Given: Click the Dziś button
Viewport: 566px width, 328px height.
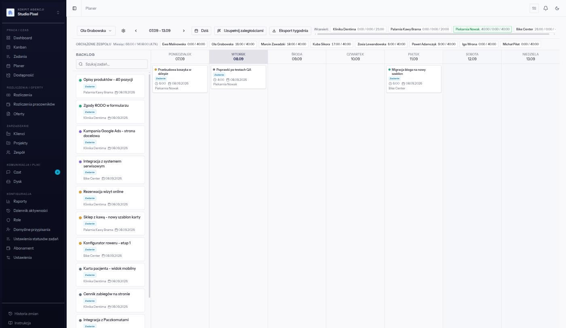Looking at the screenshot, I should pyautogui.click(x=201, y=31).
